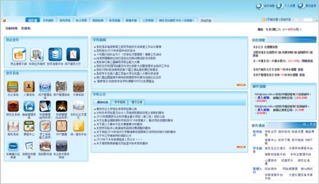This screenshot has width=319, height=184.
Task: Open the 资产服务大厅 icon
Action: coord(73,54)
